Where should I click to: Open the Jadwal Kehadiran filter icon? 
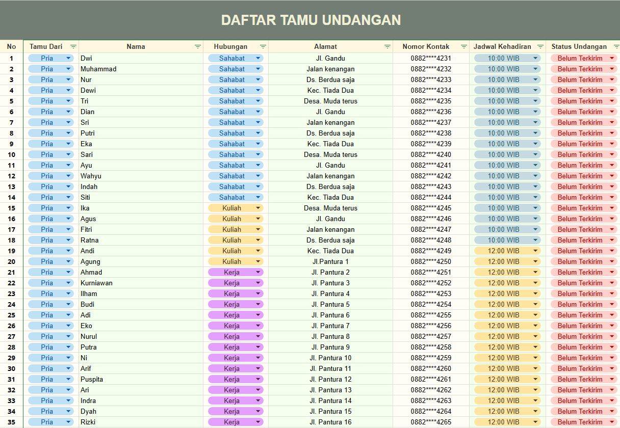[x=540, y=46]
